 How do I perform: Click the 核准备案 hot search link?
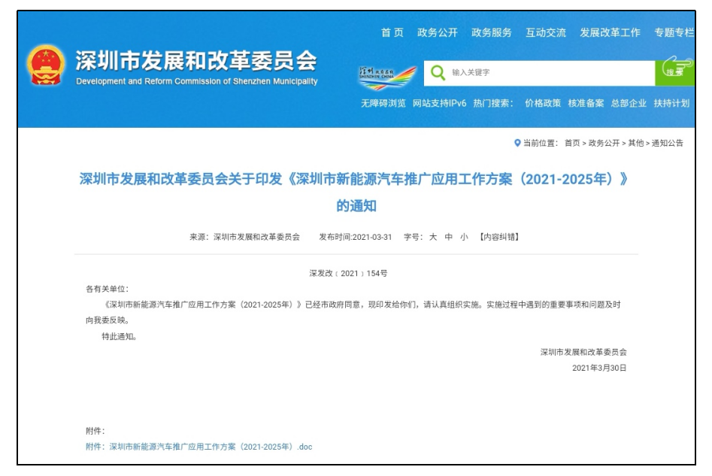pos(586,104)
